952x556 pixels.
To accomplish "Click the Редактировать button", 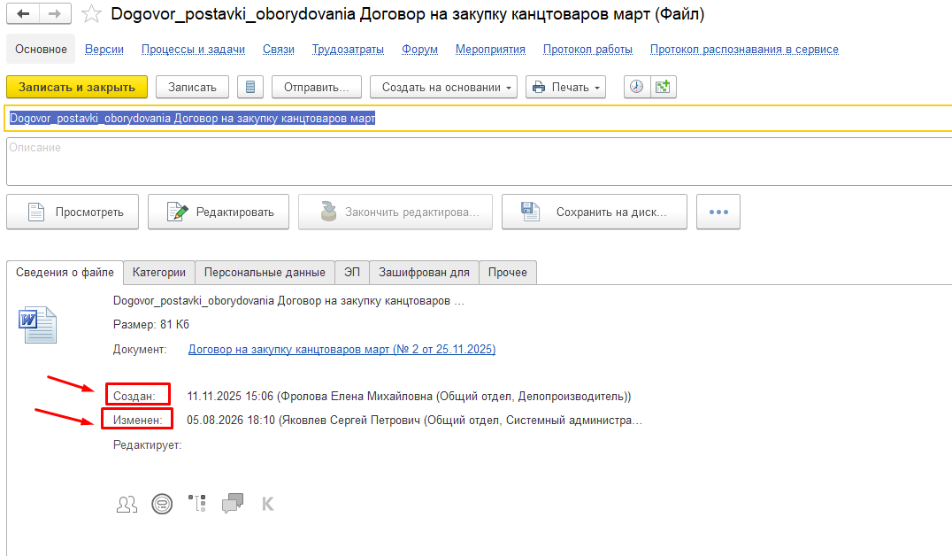I will coord(219,212).
